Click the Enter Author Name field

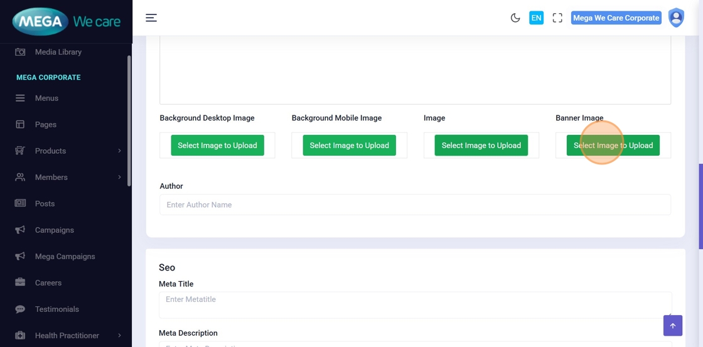pyautogui.click(x=415, y=205)
